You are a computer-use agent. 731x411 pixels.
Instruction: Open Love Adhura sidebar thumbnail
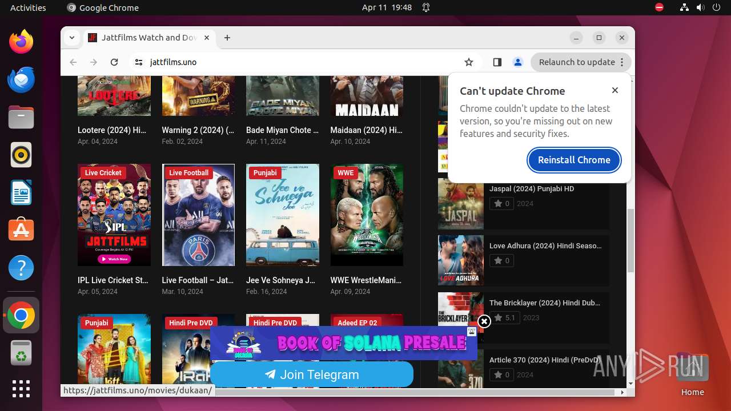click(461, 260)
